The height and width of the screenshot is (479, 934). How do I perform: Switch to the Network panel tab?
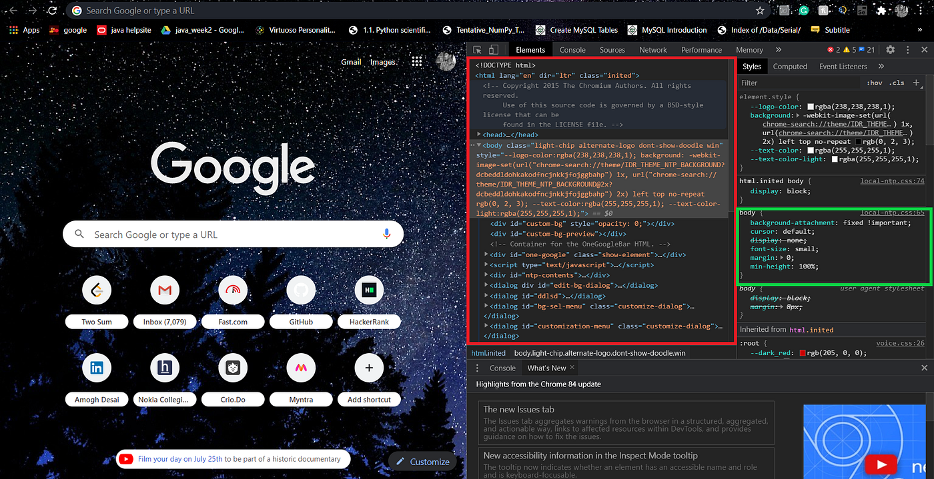[653, 50]
